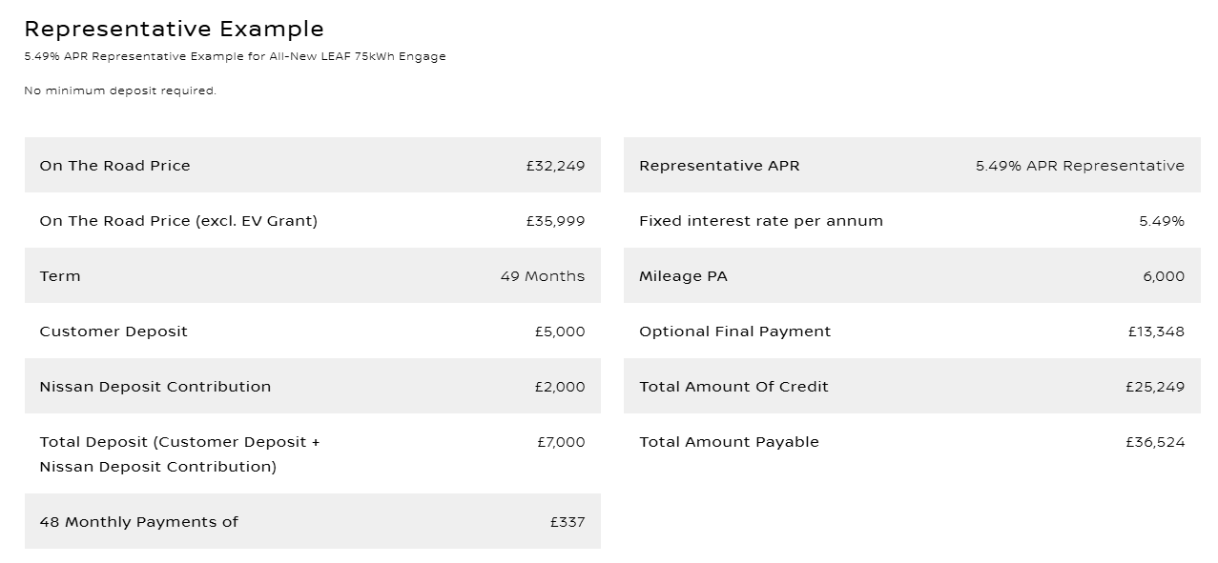
Task: Select the Total Amount Of Credit £25,249 value
Action: click(1155, 387)
